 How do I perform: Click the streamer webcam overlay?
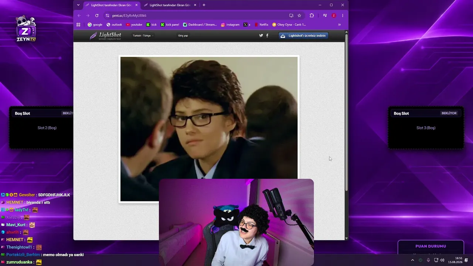pos(236,222)
